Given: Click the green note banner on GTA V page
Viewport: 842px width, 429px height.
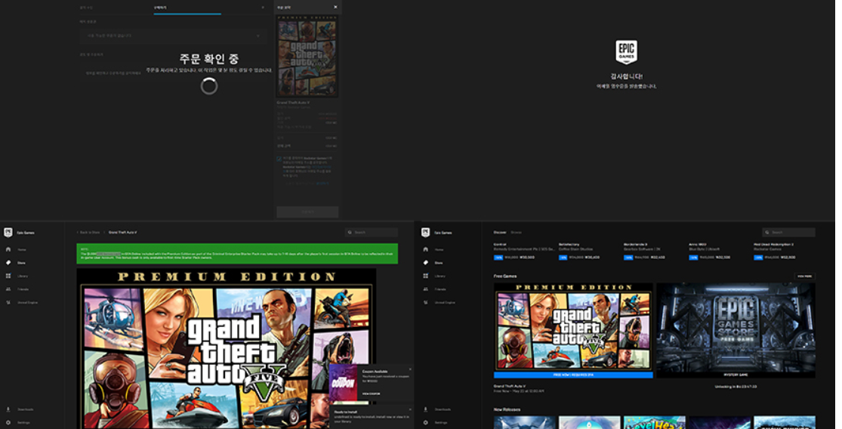Looking at the screenshot, I should [x=237, y=254].
